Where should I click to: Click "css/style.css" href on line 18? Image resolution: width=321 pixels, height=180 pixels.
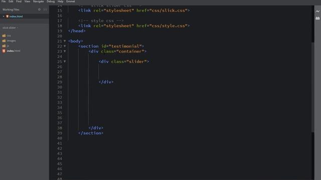tap(169, 25)
